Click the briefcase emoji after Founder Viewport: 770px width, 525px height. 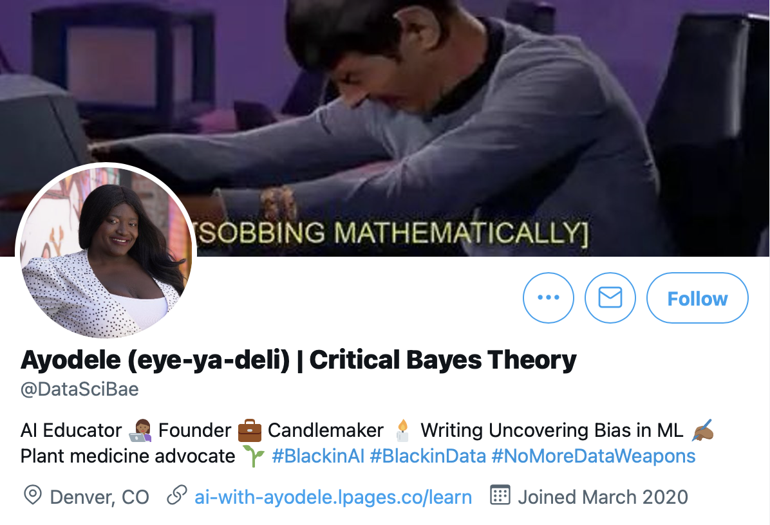[249, 430]
